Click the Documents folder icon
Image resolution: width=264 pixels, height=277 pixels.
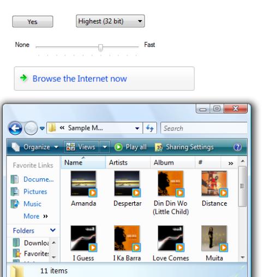[x=15, y=179]
